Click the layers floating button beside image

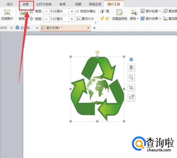pos(131,68)
